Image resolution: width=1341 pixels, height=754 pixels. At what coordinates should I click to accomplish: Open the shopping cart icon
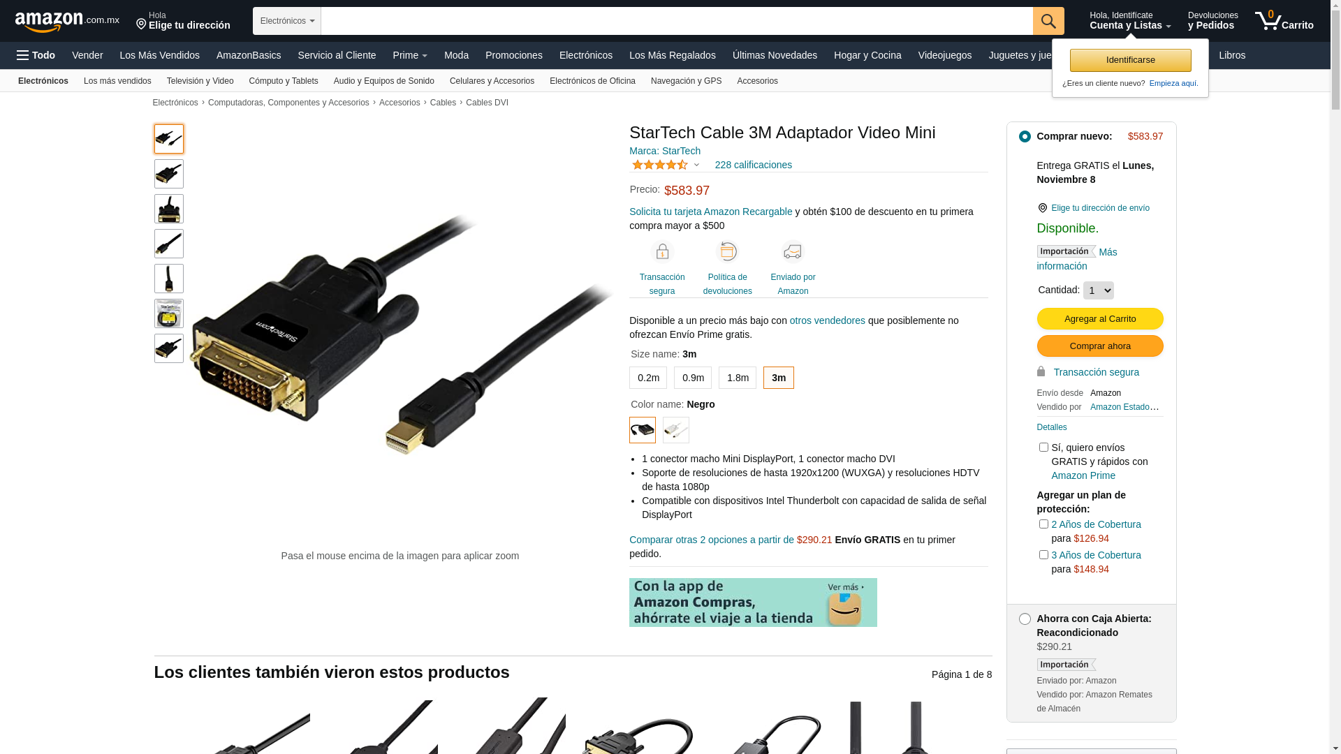pyautogui.click(x=1268, y=21)
